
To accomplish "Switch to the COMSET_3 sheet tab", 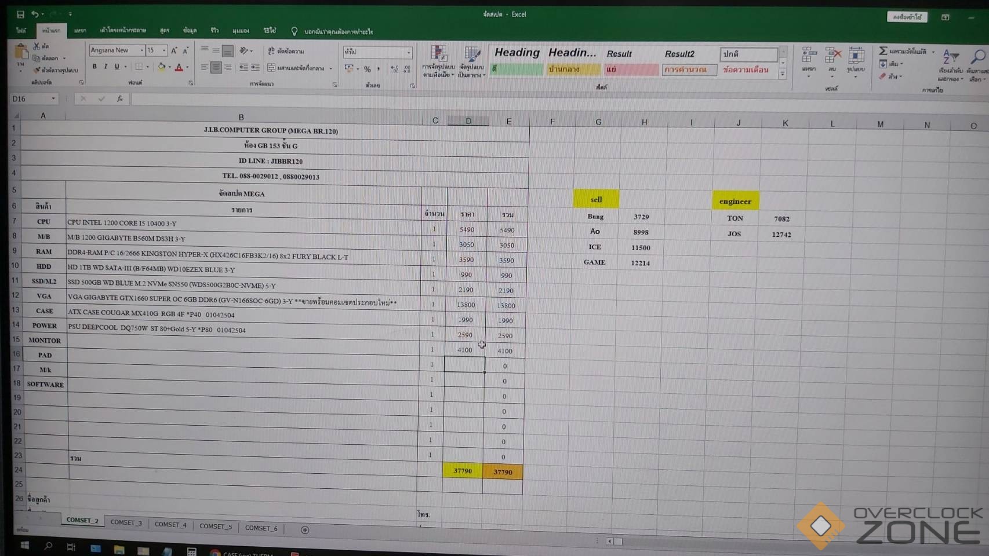I will [x=126, y=522].
